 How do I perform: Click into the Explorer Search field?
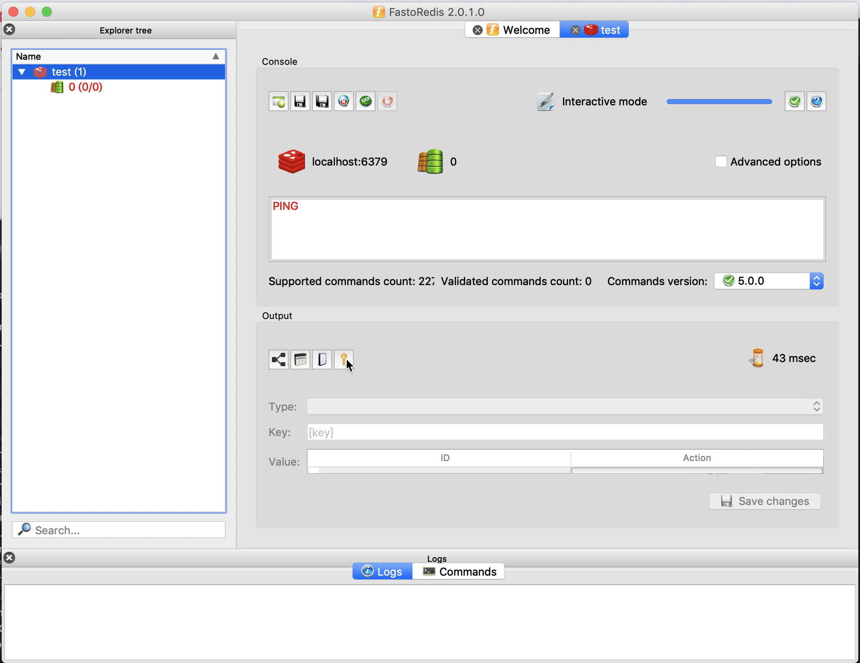point(119,530)
